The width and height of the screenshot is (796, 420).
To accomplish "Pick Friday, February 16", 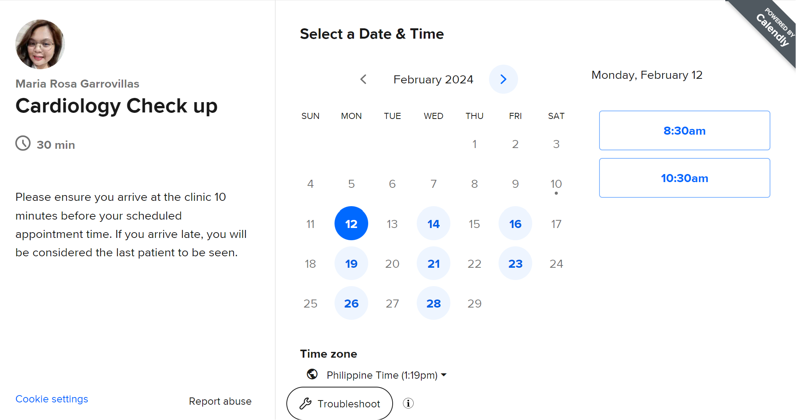I will click(515, 224).
